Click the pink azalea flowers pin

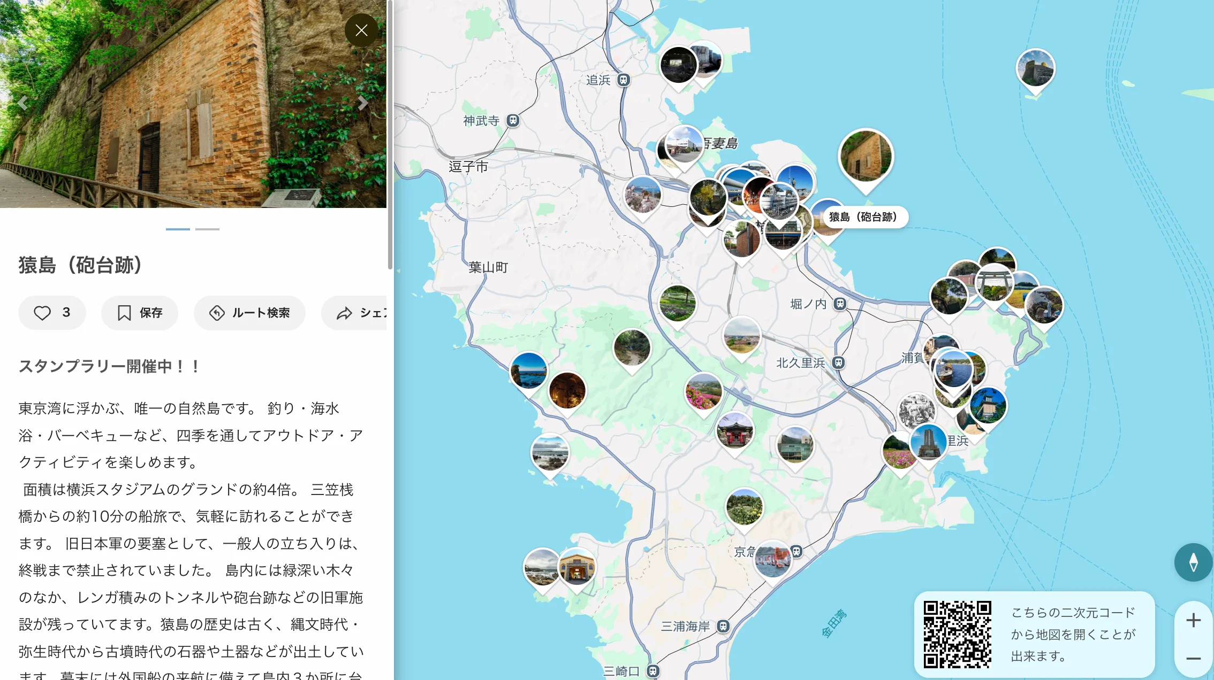(x=704, y=392)
